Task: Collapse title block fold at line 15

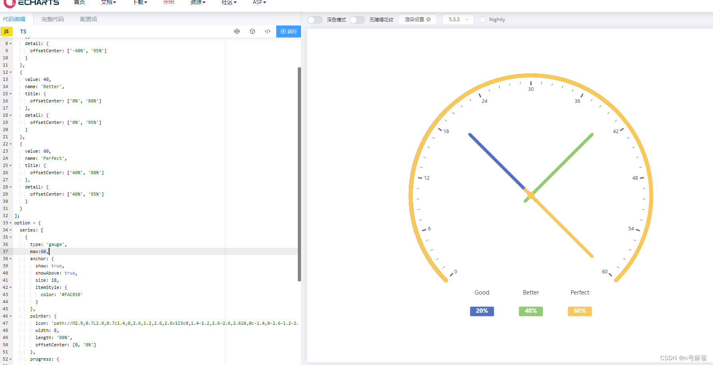Action: point(11,94)
